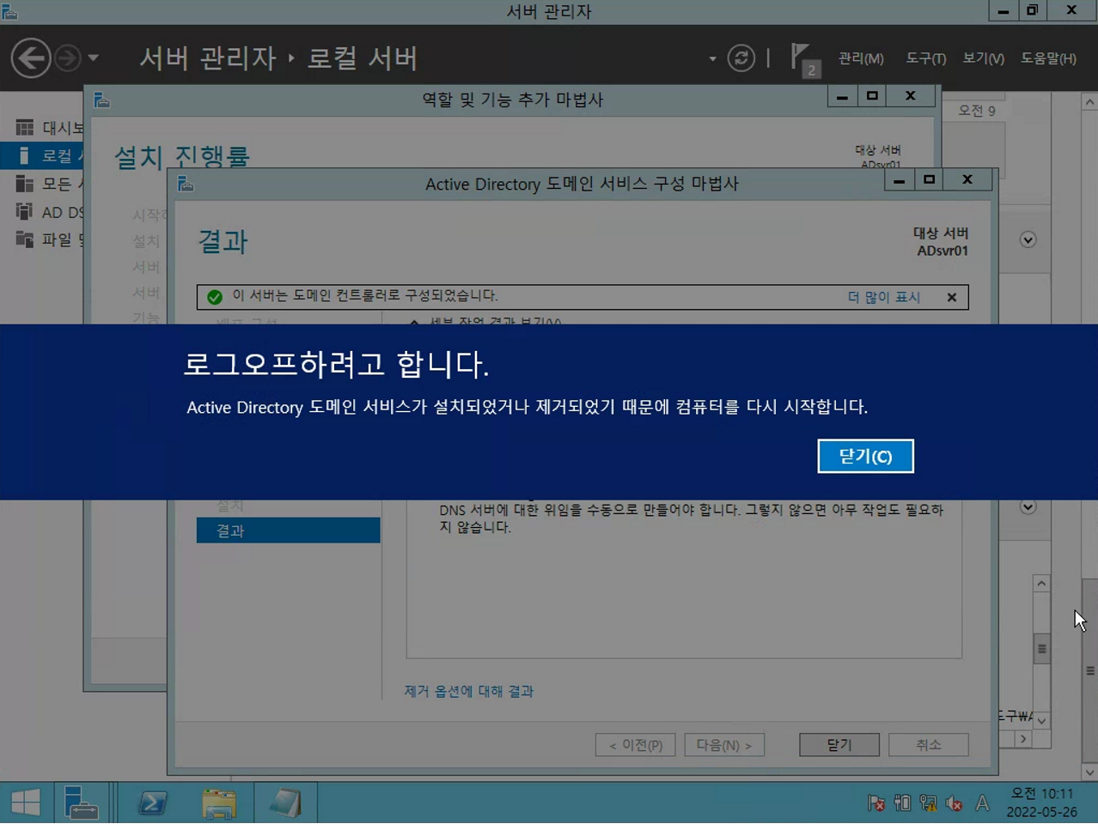This screenshot has height=824, width=1098.
Task: Click the down arrow of the inner scrollbar
Action: coord(1041,721)
